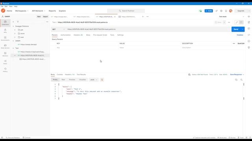Click the Invite button
This screenshot has height=141, width=252.
[x=209, y=11]
